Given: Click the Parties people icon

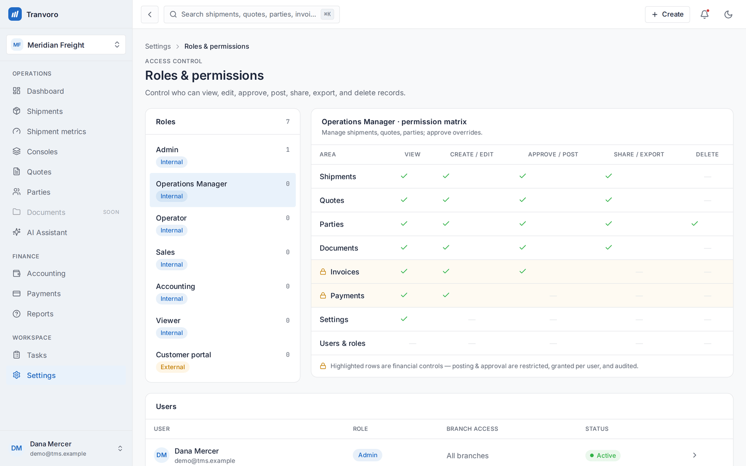Looking at the screenshot, I should coord(17,192).
